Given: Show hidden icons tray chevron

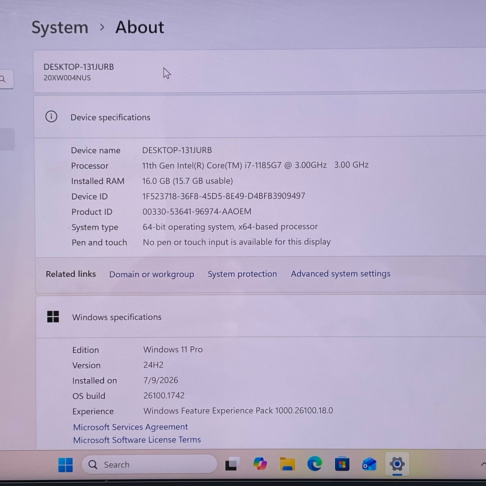Looking at the screenshot, I should (483, 464).
